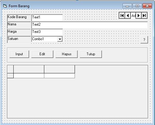Focus the Text1 field for Kode Barang
155x125 pixels.
click(47, 18)
